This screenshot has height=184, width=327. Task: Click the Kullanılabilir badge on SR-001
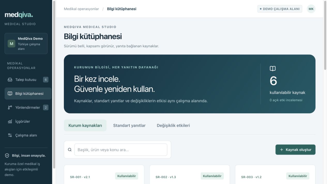pos(127,176)
